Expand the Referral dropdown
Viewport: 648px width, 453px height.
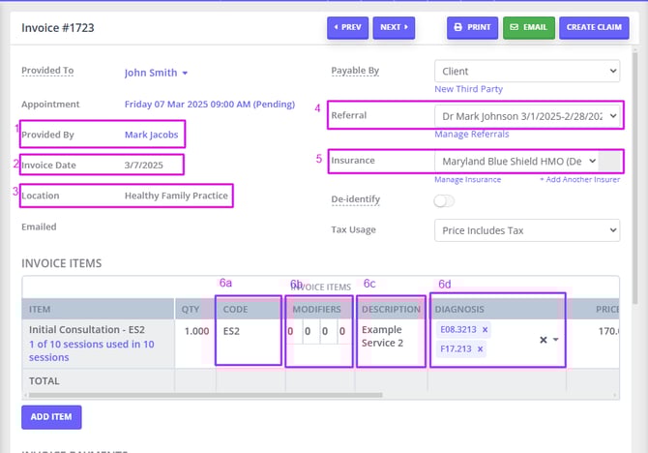tap(526, 116)
